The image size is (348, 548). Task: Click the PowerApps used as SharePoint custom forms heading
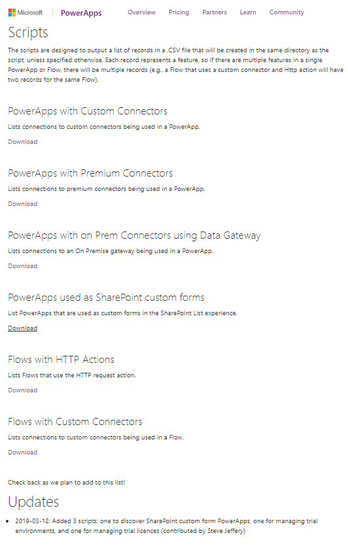(x=107, y=298)
